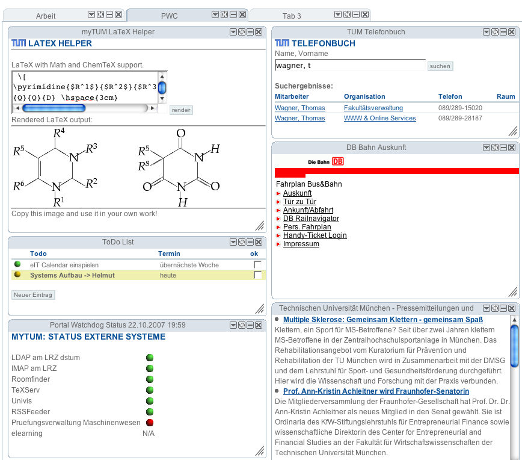The height and width of the screenshot is (460, 522).
Task: Open the DB Railnavigator link
Action: coord(311,219)
